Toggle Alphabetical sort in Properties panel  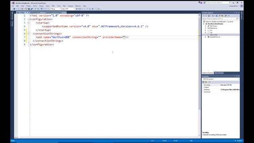point(206,82)
